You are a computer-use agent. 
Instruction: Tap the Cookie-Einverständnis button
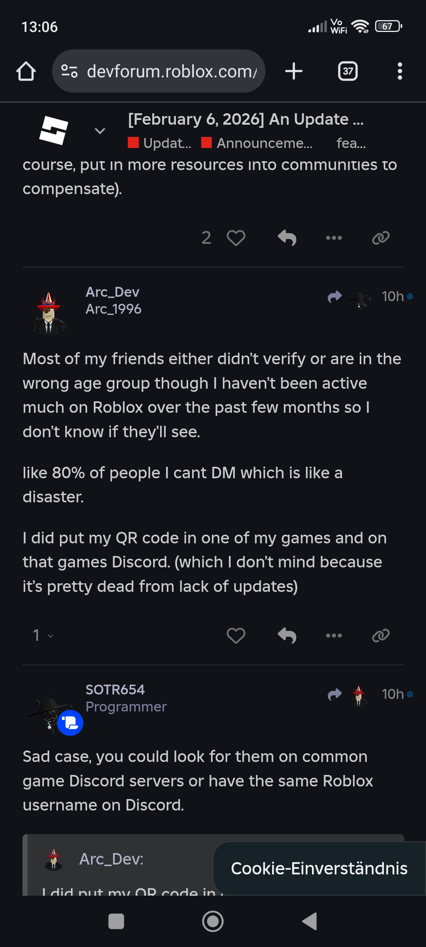click(x=319, y=868)
